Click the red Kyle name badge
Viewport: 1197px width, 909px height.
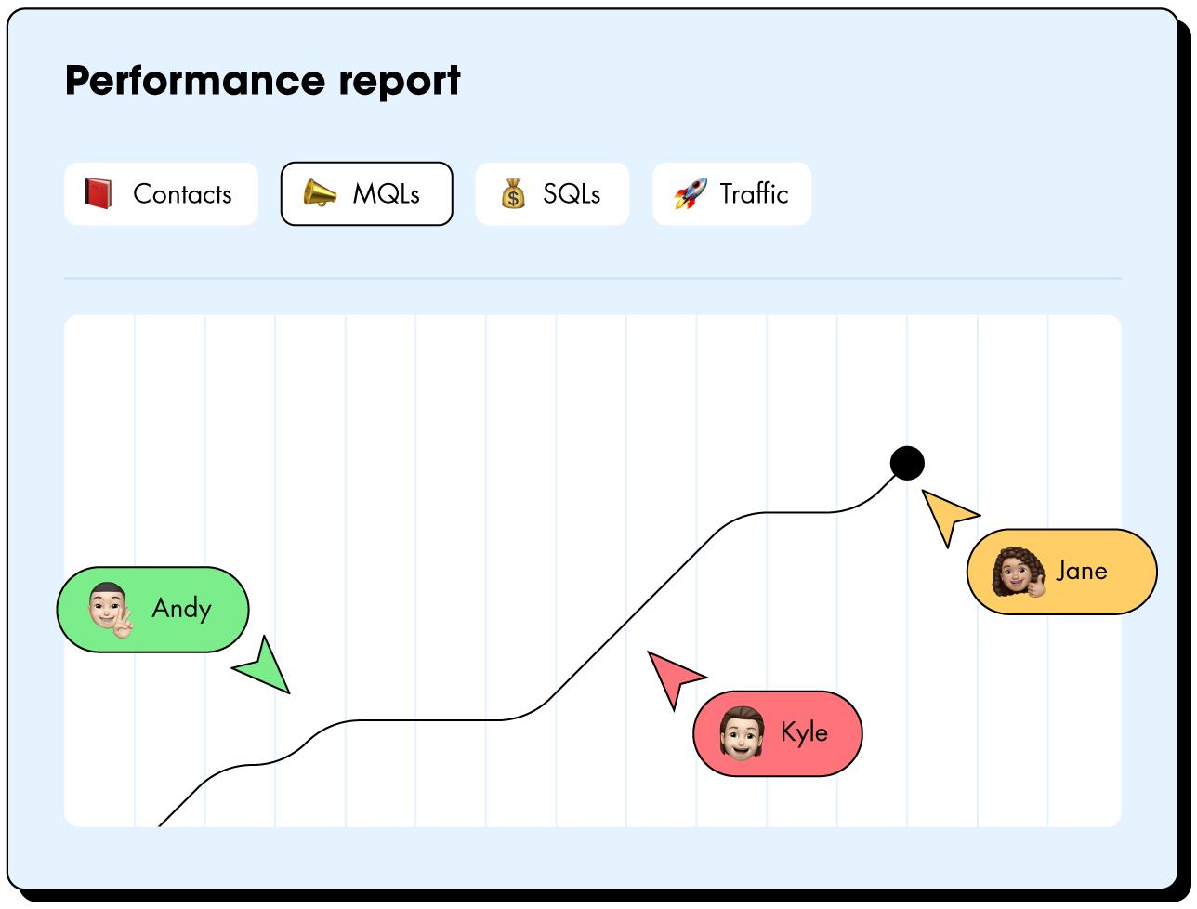778,733
